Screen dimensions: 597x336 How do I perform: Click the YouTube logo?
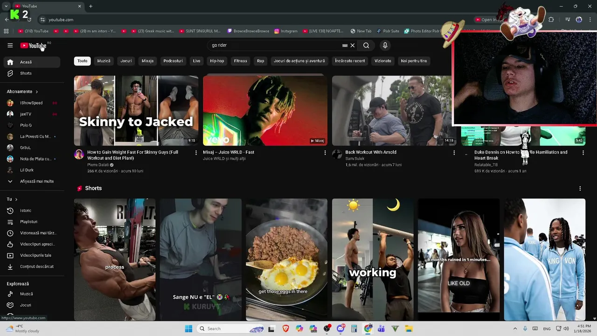(33, 45)
